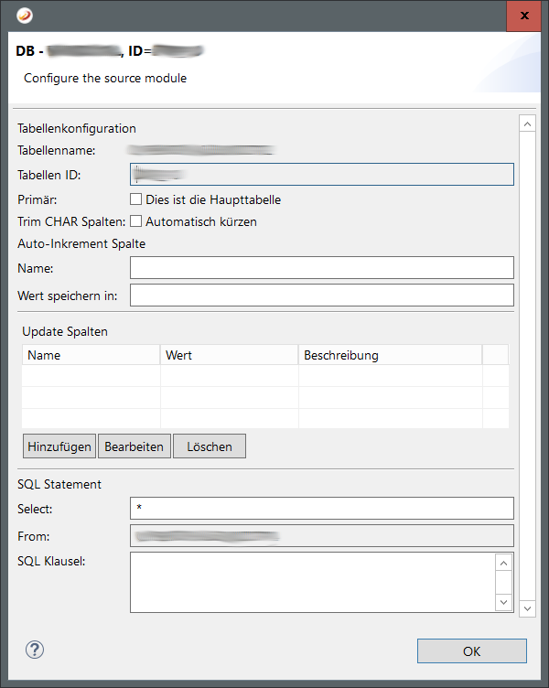Click the Wert column header
Image resolution: width=549 pixels, height=688 pixels.
pos(229,355)
